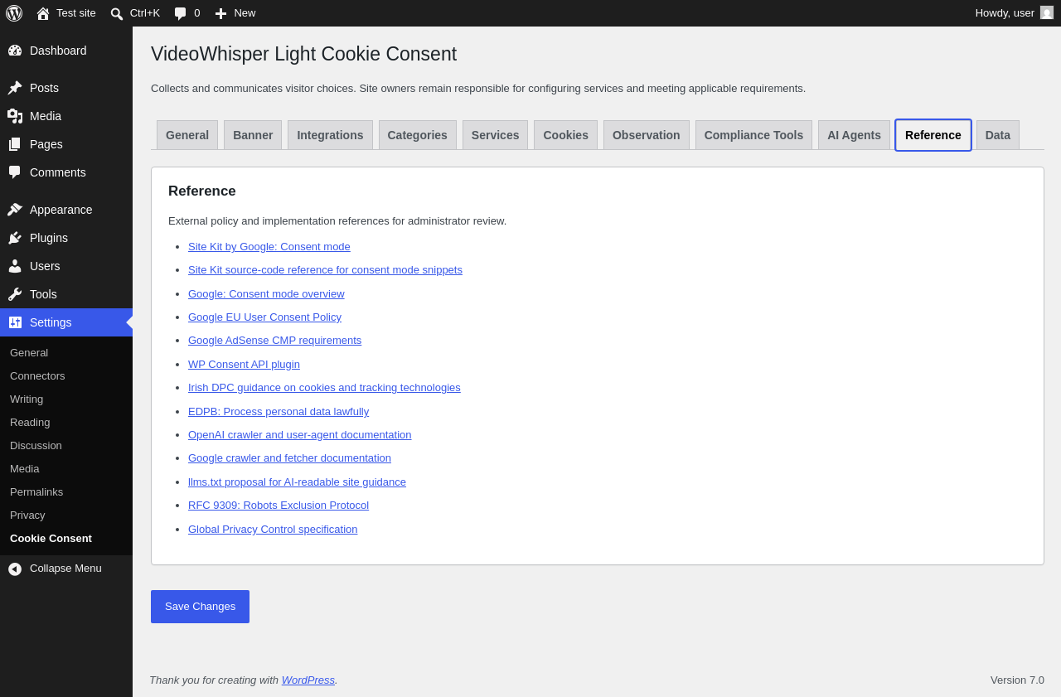Open WP Consent API plugin link
The height and width of the screenshot is (697, 1061).
coord(244,364)
